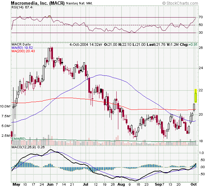Click the 18 price axis label
This screenshot has width=209, height=188.
[201, 141]
